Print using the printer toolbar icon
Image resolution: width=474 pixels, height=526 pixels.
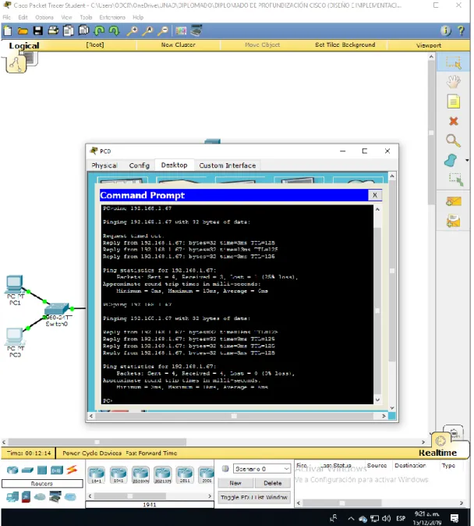tap(53, 31)
